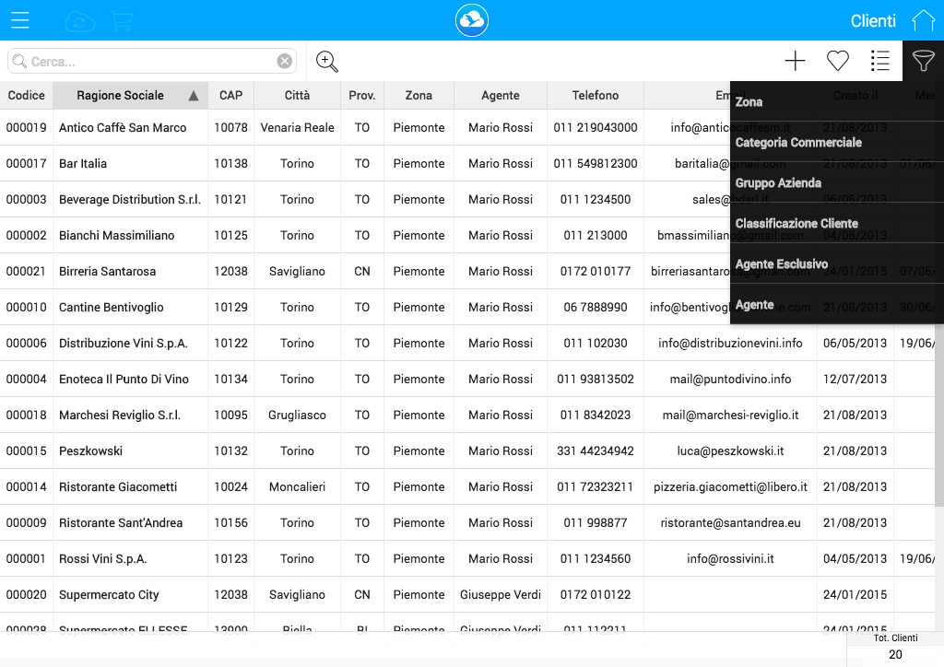Click email luca@peszkowski.it
The width and height of the screenshot is (944, 667).
click(x=730, y=451)
